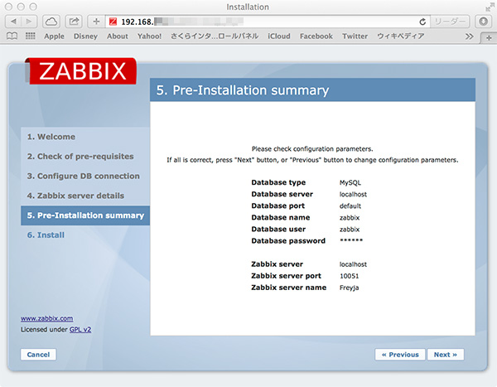Image resolution: width=497 pixels, height=387 pixels.
Task: Reload the page with the refresh icon
Action: click(x=423, y=21)
